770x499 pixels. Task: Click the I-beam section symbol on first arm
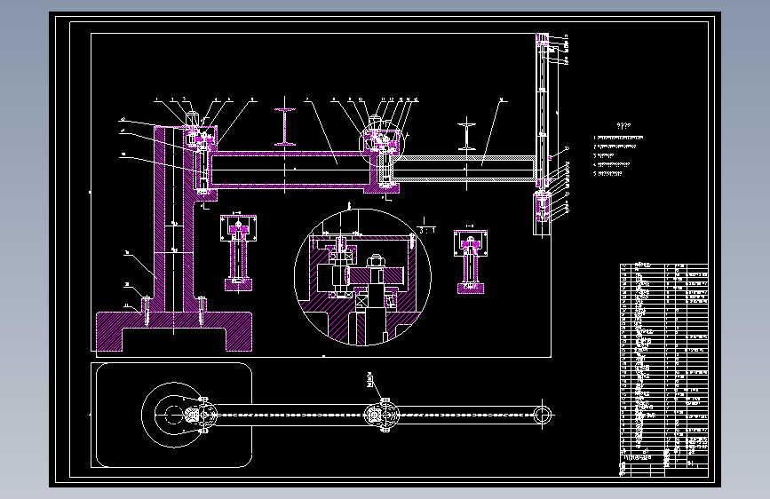[285, 127]
